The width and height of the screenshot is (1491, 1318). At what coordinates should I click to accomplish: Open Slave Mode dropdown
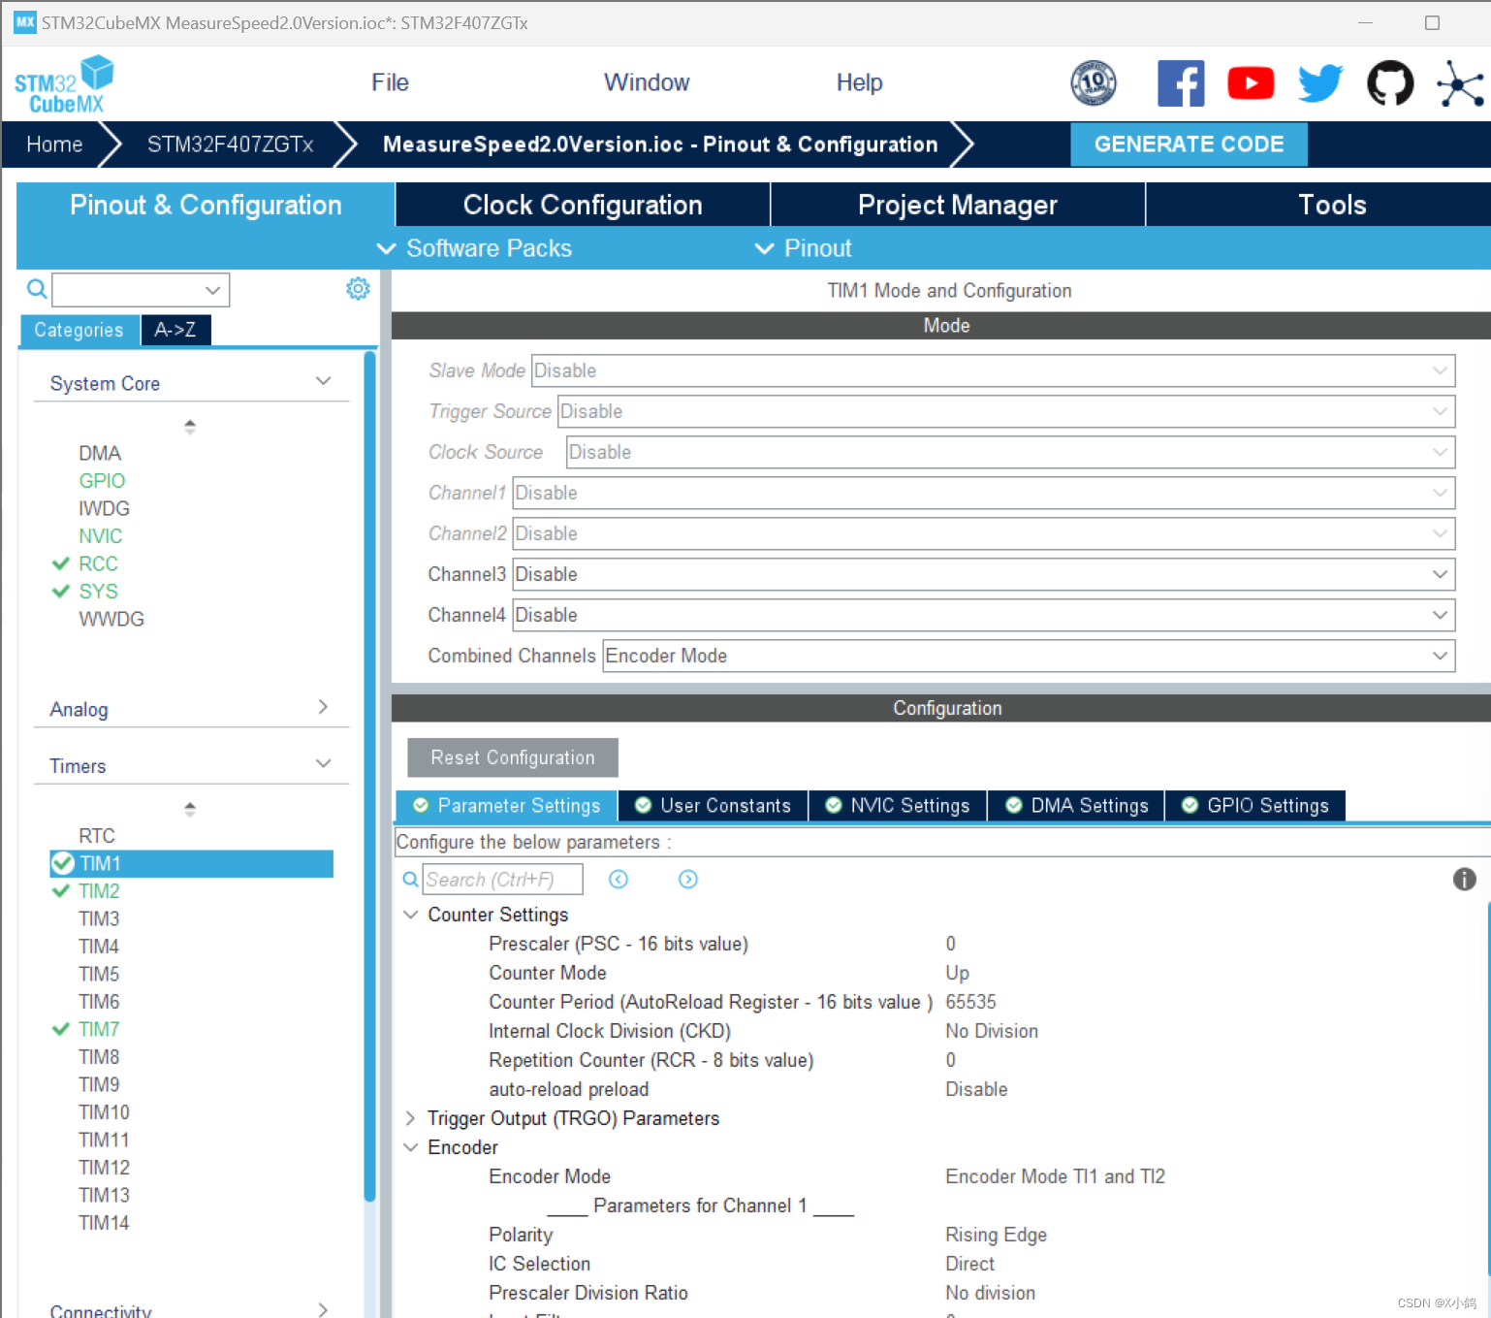(x=993, y=370)
